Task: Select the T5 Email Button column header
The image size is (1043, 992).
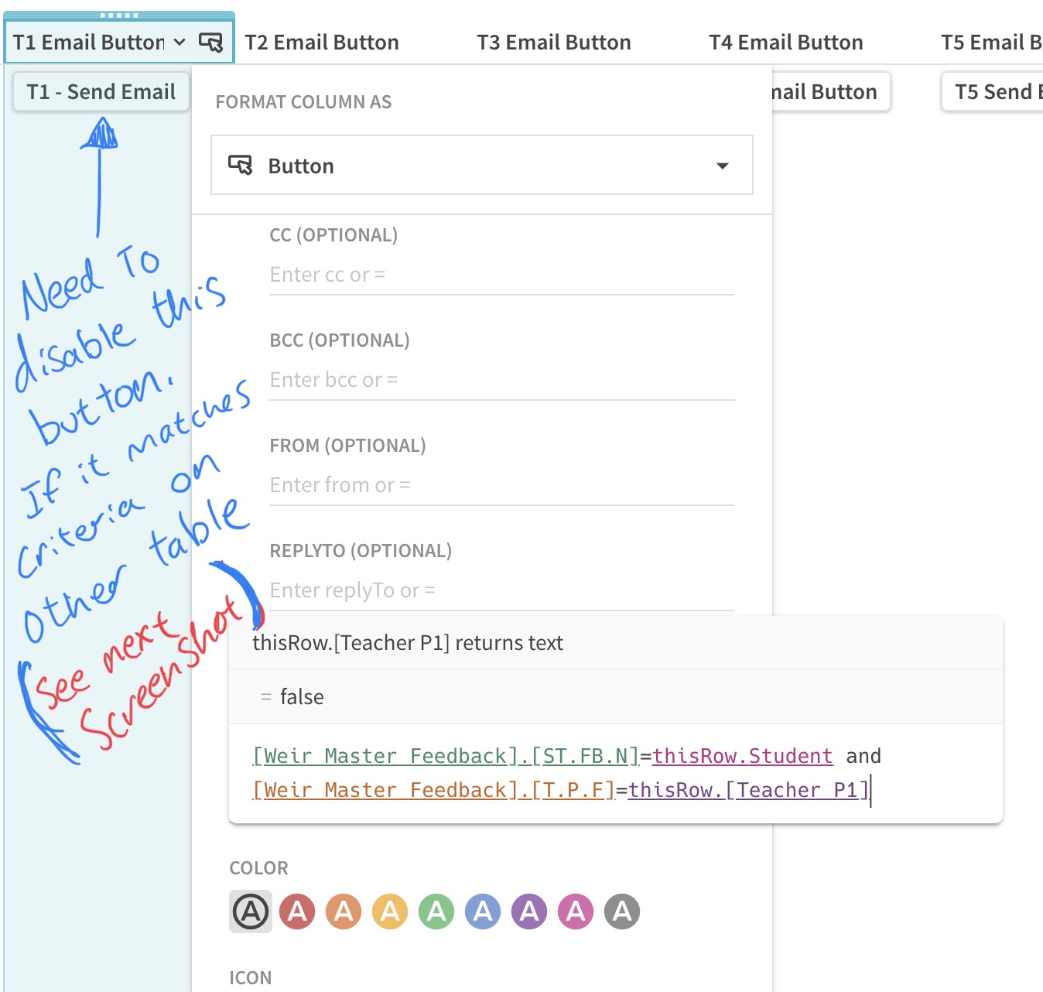Action: [x=991, y=43]
